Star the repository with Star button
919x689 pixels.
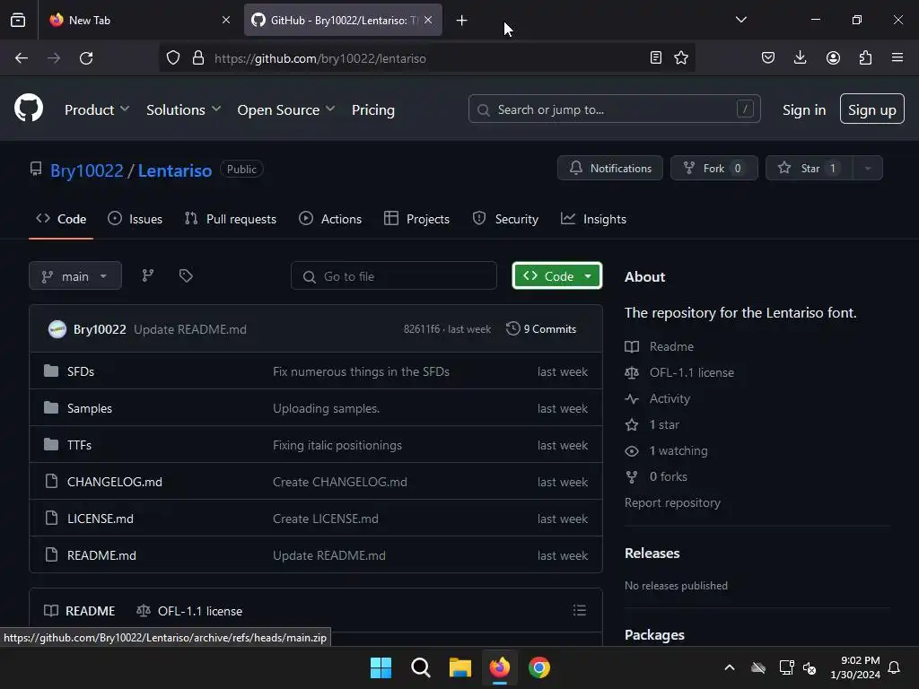pyautogui.click(x=810, y=168)
